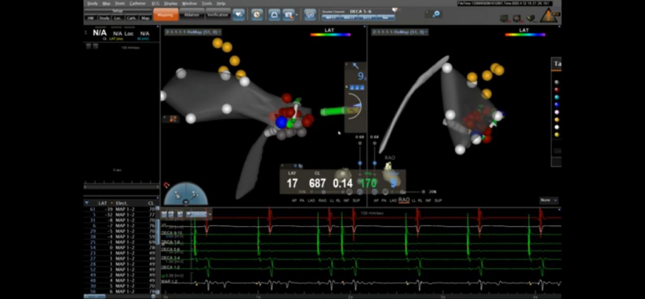
Task: Expand the left map name dropdown
Action: 193,31
